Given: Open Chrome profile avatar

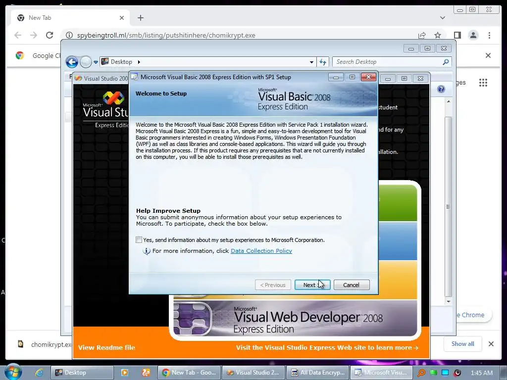Looking at the screenshot, I should (x=473, y=35).
